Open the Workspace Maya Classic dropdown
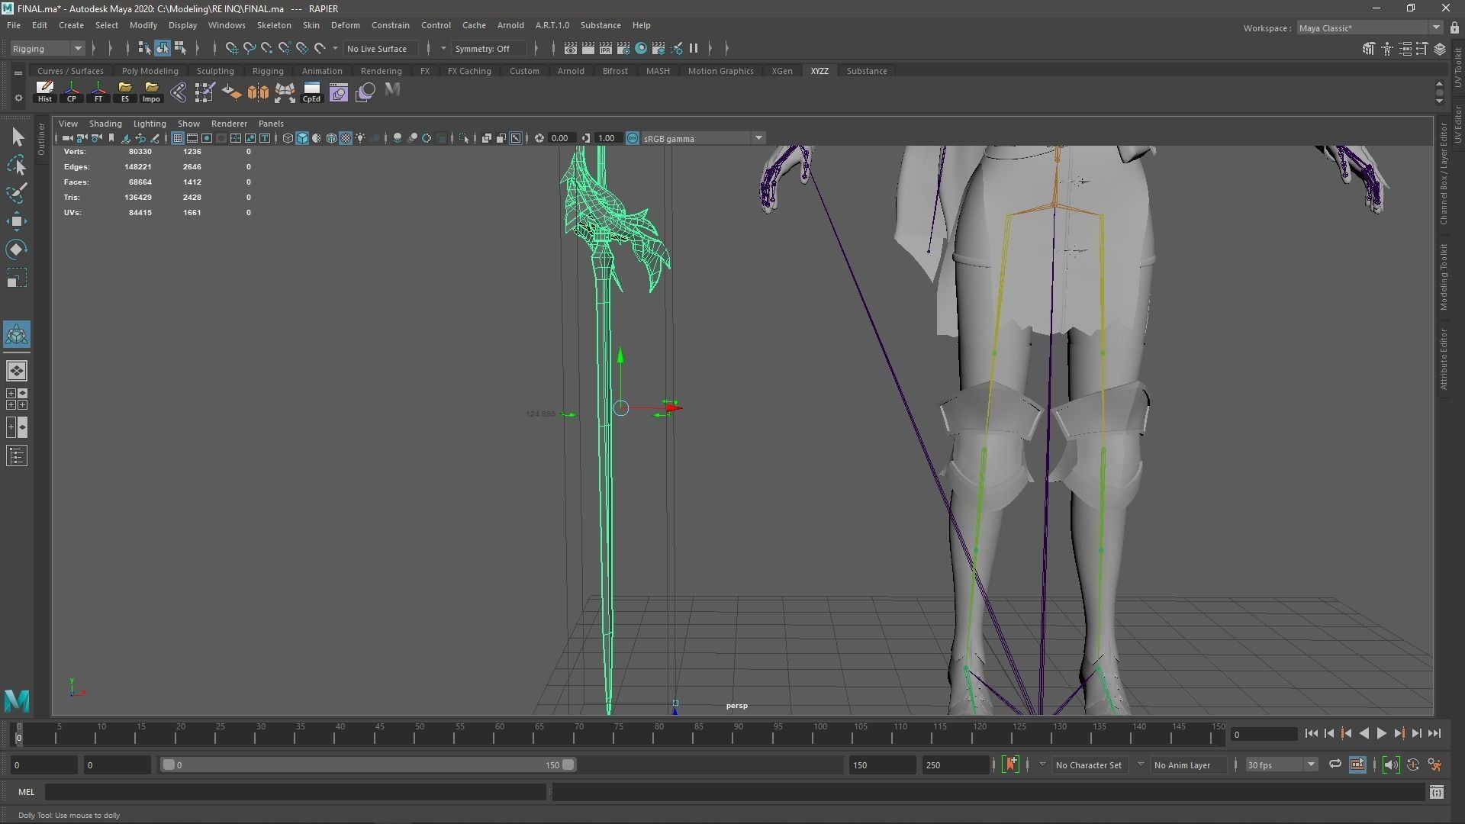Screen dimensions: 1465x824 (1369, 28)
